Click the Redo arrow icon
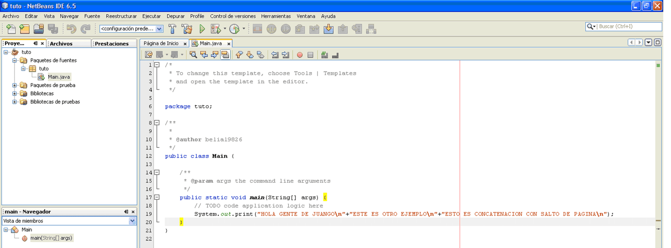The height and width of the screenshot is (248, 671). (x=86, y=29)
